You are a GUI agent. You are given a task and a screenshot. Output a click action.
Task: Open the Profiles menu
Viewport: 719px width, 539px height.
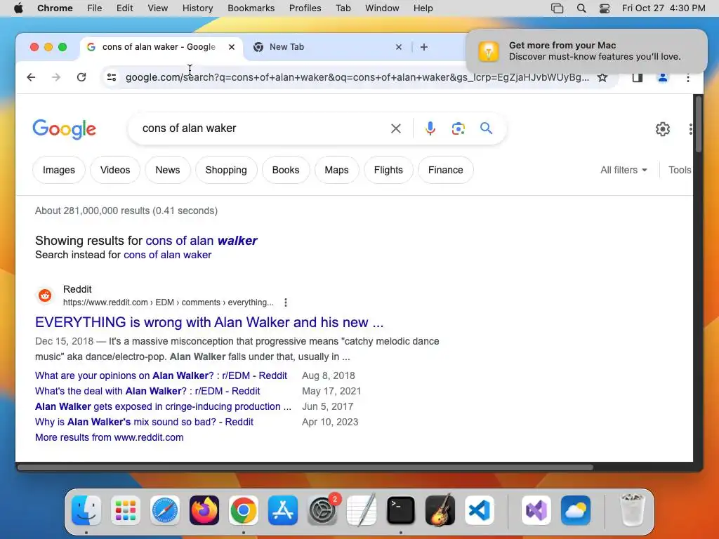click(x=305, y=8)
